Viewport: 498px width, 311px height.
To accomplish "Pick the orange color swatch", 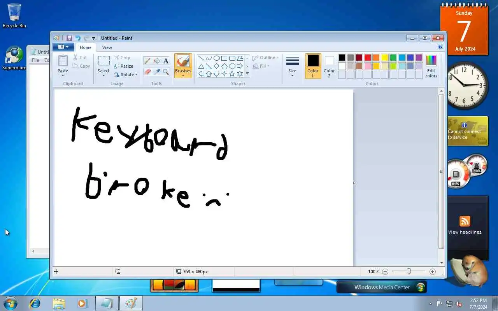I will pyautogui.click(x=376, y=58).
